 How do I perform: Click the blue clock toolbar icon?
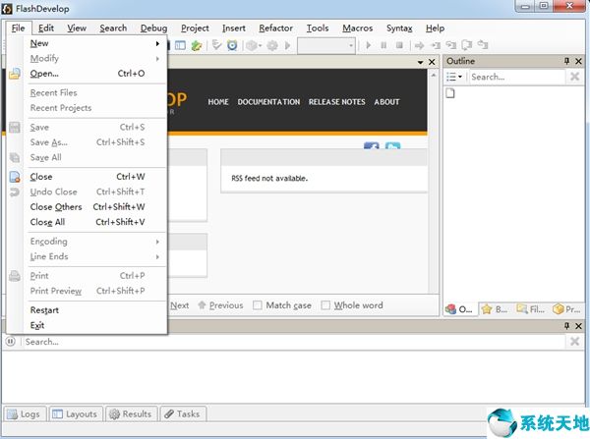point(232,45)
